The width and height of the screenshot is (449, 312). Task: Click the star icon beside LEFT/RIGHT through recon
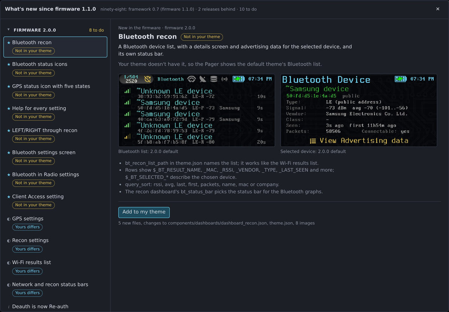(x=9, y=131)
